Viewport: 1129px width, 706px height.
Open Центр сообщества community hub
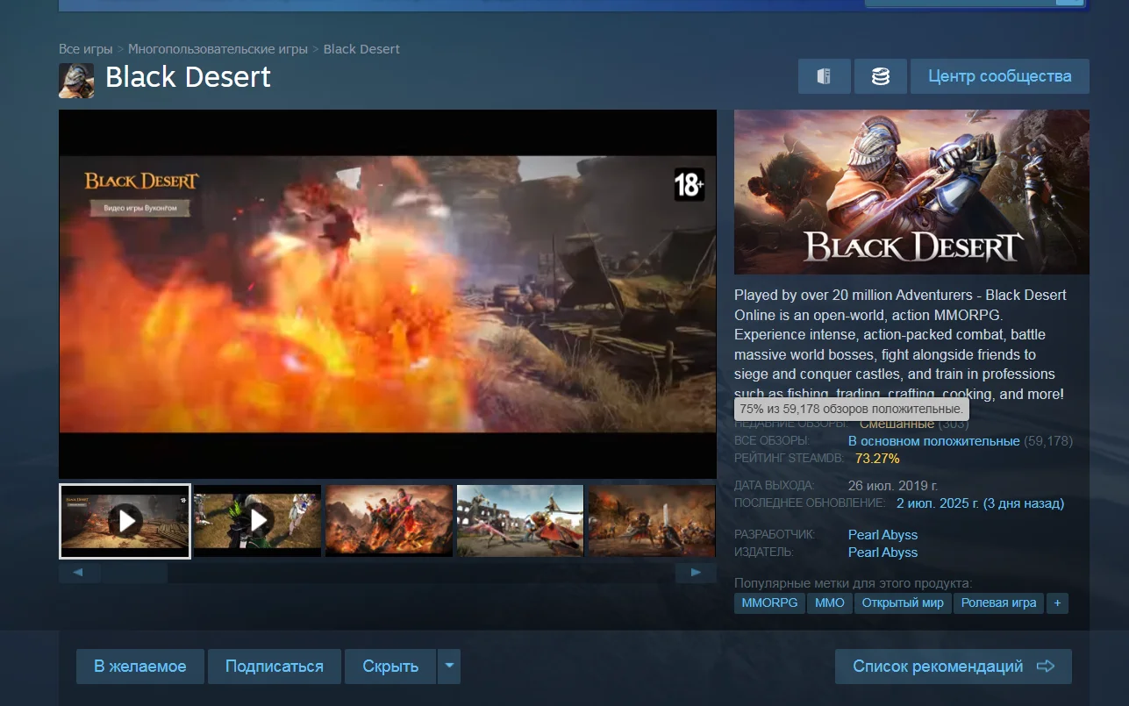pyautogui.click(x=1000, y=76)
